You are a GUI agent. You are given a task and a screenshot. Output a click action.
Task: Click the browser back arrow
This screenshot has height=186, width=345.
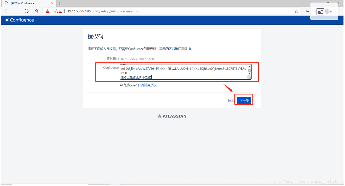point(7,11)
